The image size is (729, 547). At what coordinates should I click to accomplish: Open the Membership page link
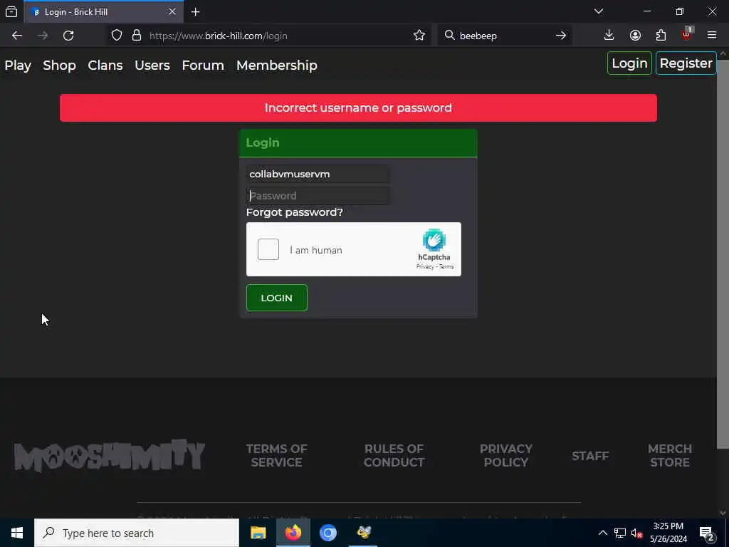pos(277,66)
